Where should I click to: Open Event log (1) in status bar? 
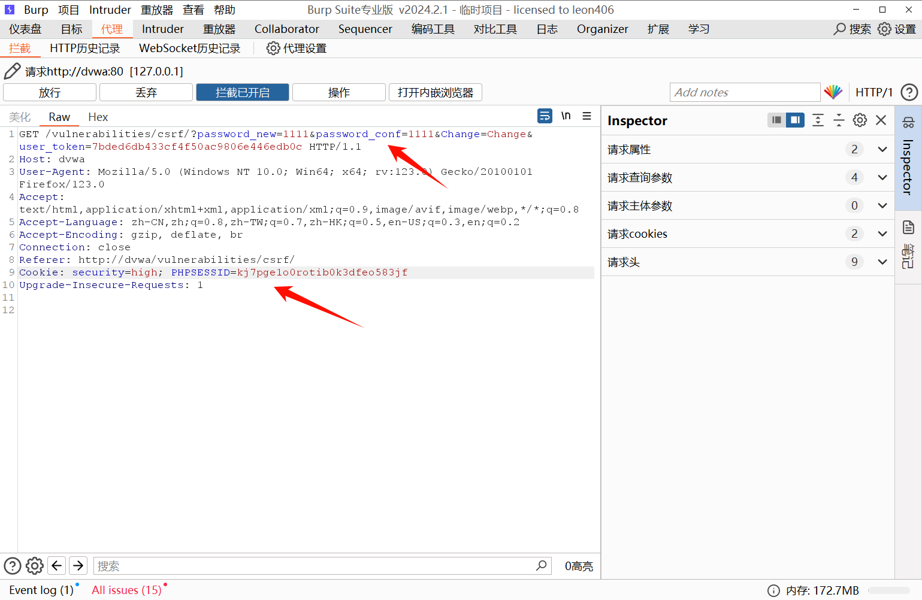pyautogui.click(x=41, y=590)
